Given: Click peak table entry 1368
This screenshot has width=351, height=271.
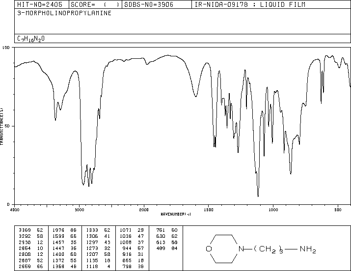Looking at the screenshot, I should pos(58,266).
